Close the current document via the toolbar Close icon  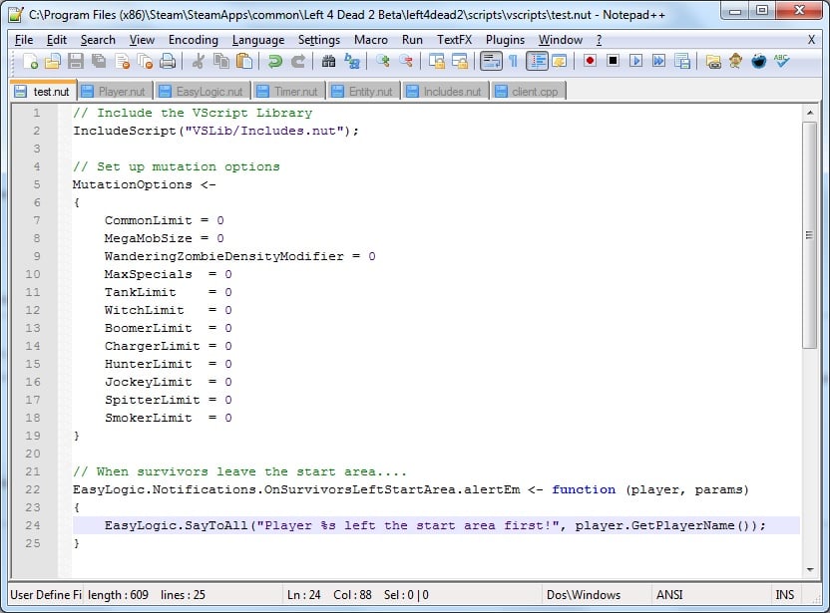point(122,62)
